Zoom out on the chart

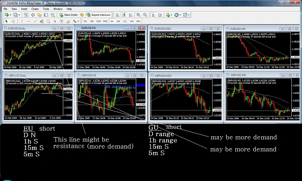coord(145,15)
